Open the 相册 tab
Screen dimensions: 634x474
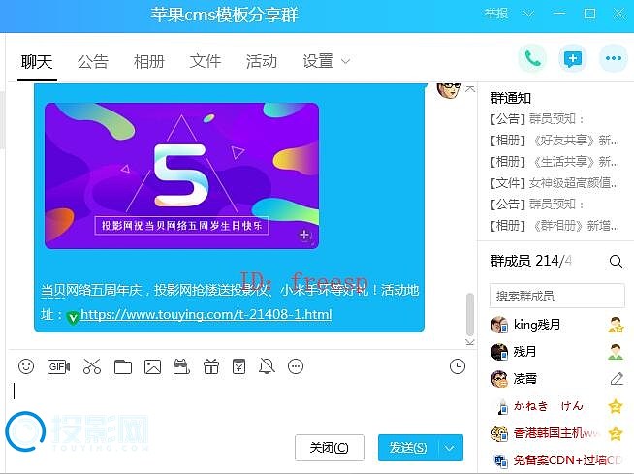(149, 62)
